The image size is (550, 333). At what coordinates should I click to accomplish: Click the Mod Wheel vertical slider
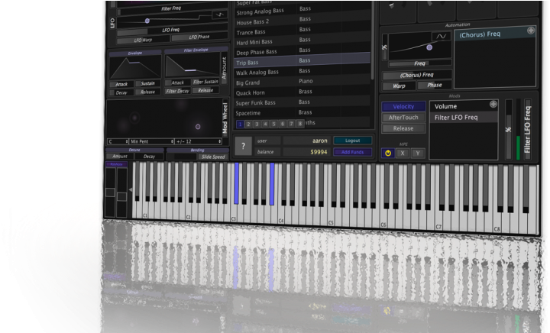[225, 118]
